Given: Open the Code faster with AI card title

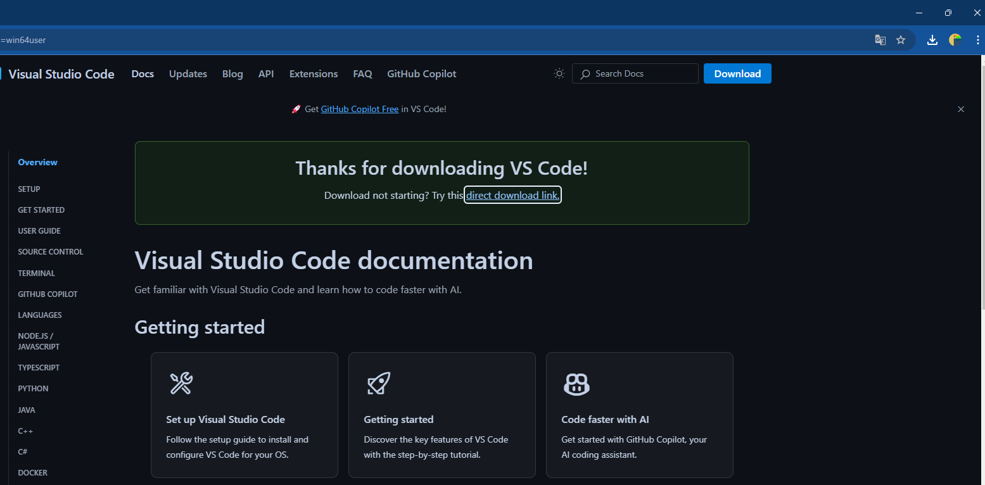Looking at the screenshot, I should (x=605, y=419).
